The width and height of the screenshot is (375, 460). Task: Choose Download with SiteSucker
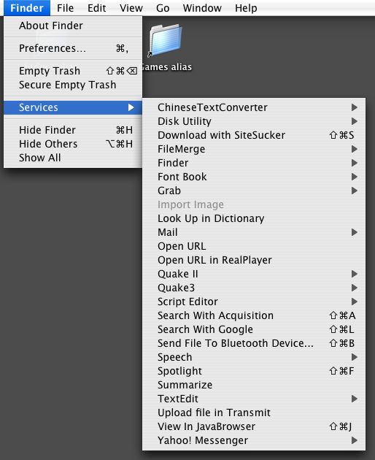(x=254, y=135)
